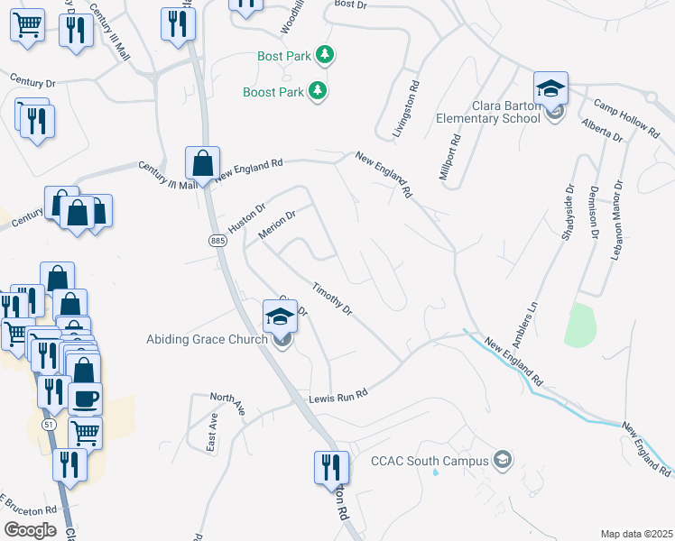Image resolution: width=675 pixels, height=541 pixels.
Task: Click the Route 885 highway shield
Action: click(x=217, y=241)
